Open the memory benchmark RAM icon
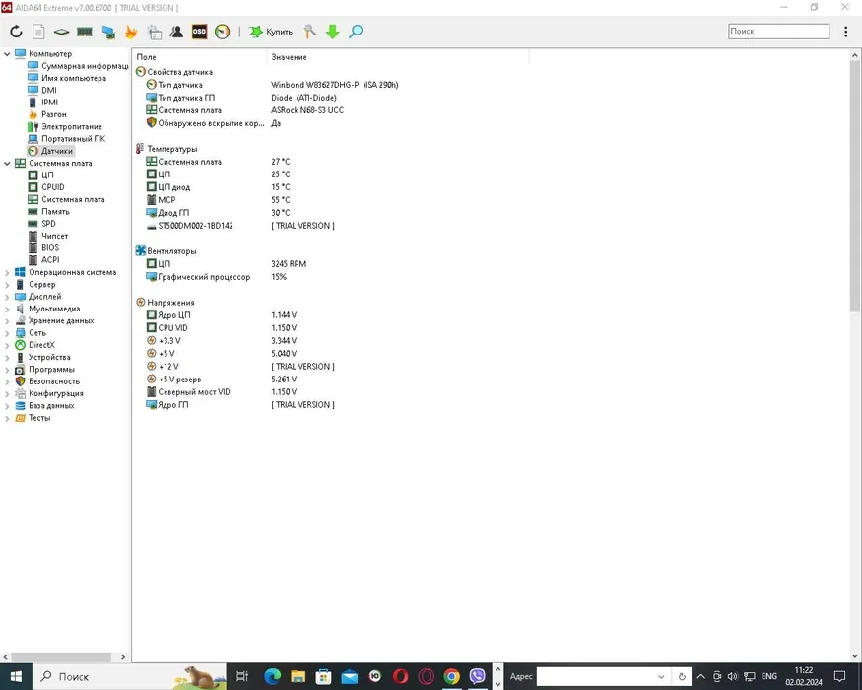Screen dimensions: 862x690 (x=85, y=32)
